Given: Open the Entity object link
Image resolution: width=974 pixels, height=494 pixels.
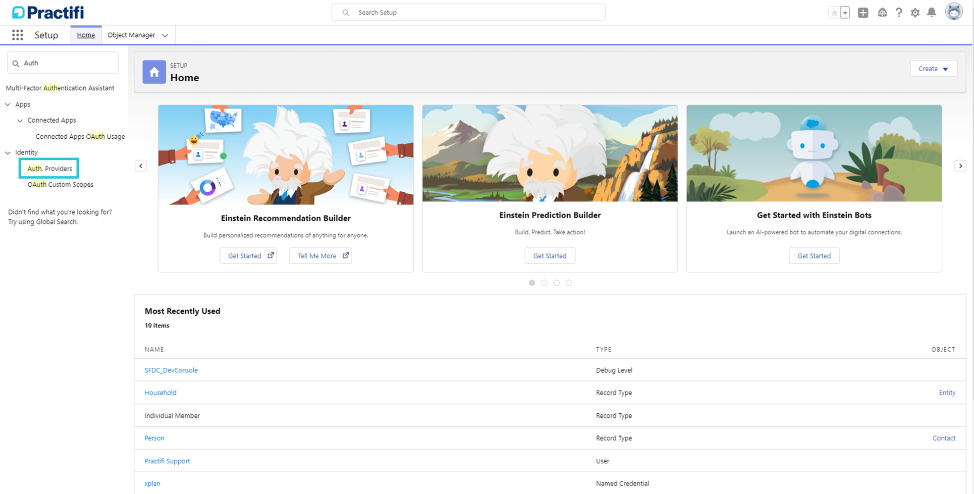Looking at the screenshot, I should [947, 393].
